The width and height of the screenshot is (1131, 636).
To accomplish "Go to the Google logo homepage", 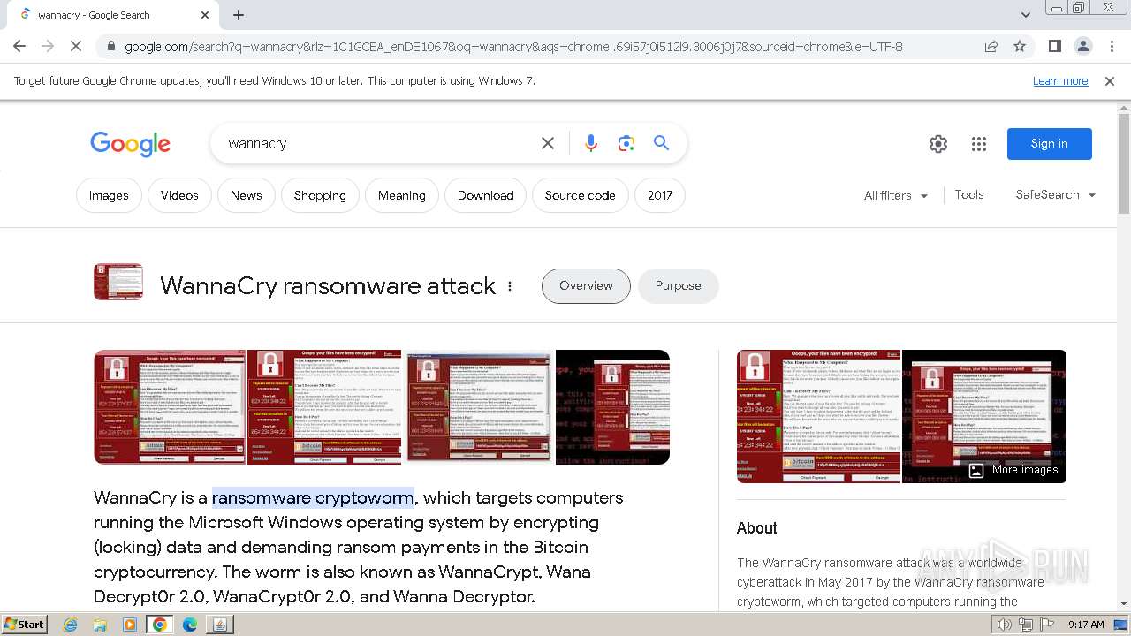I will coord(130,144).
